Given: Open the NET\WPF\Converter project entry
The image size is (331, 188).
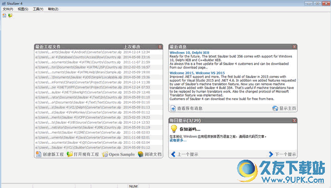Looking at the screenshot, I should click(98, 87).
